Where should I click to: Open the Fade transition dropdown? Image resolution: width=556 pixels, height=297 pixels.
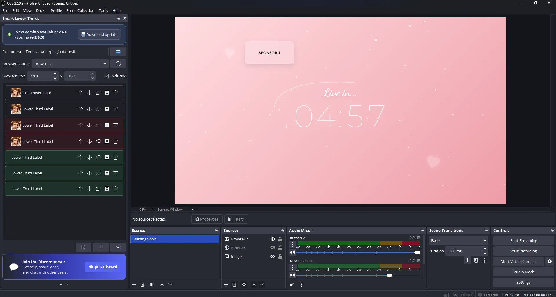point(485,240)
